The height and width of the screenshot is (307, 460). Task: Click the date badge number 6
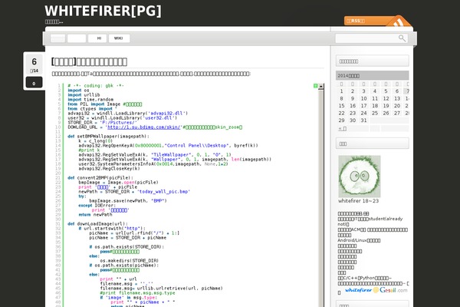click(x=34, y=61)
